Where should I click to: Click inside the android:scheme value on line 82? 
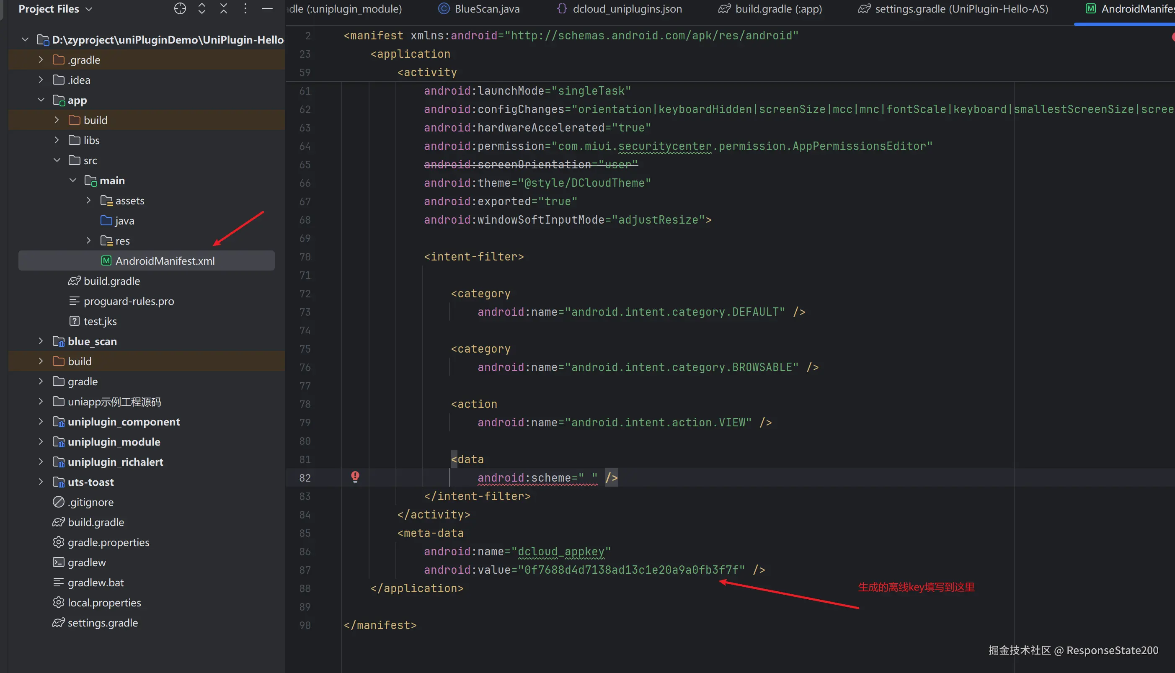[587, 478]
